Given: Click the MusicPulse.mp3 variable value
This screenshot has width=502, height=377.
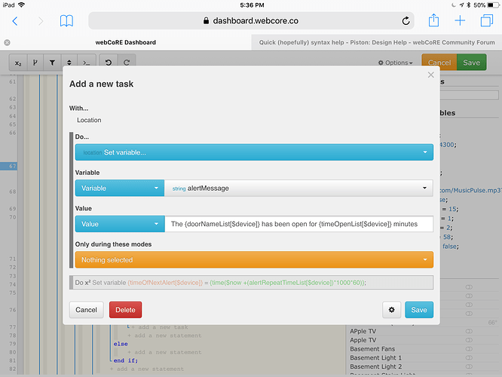Looking at the screenshot, I should [x=470, y=190].
